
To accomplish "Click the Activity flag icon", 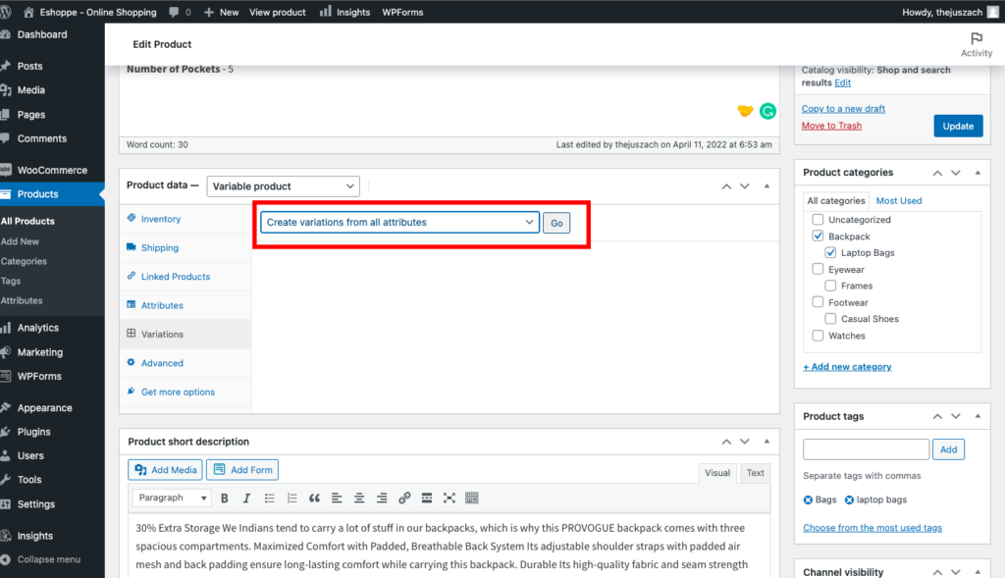I will coord(977,38).
